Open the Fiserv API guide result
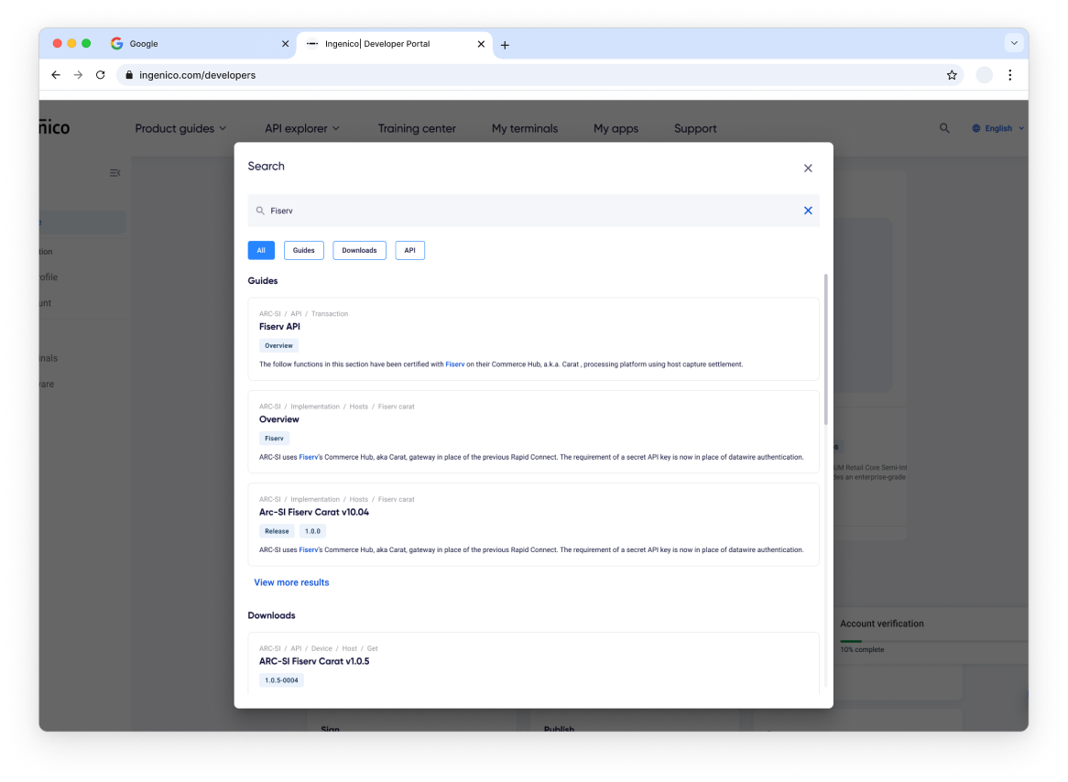This screenshot has width=1068, height=782. tap(279, 326)
